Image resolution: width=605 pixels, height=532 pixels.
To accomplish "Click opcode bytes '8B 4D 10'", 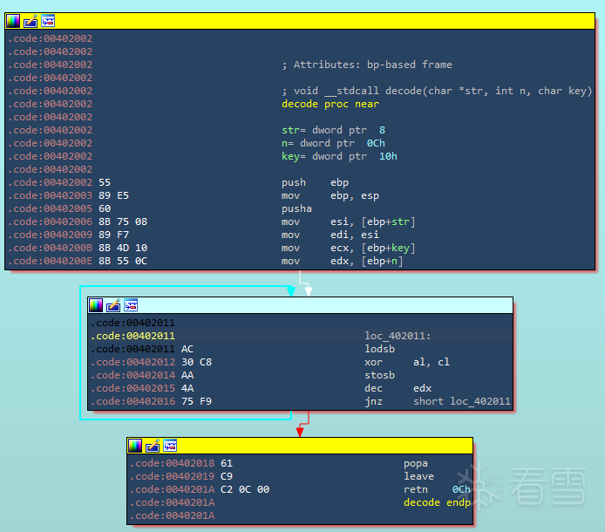I will click(123, 248).
